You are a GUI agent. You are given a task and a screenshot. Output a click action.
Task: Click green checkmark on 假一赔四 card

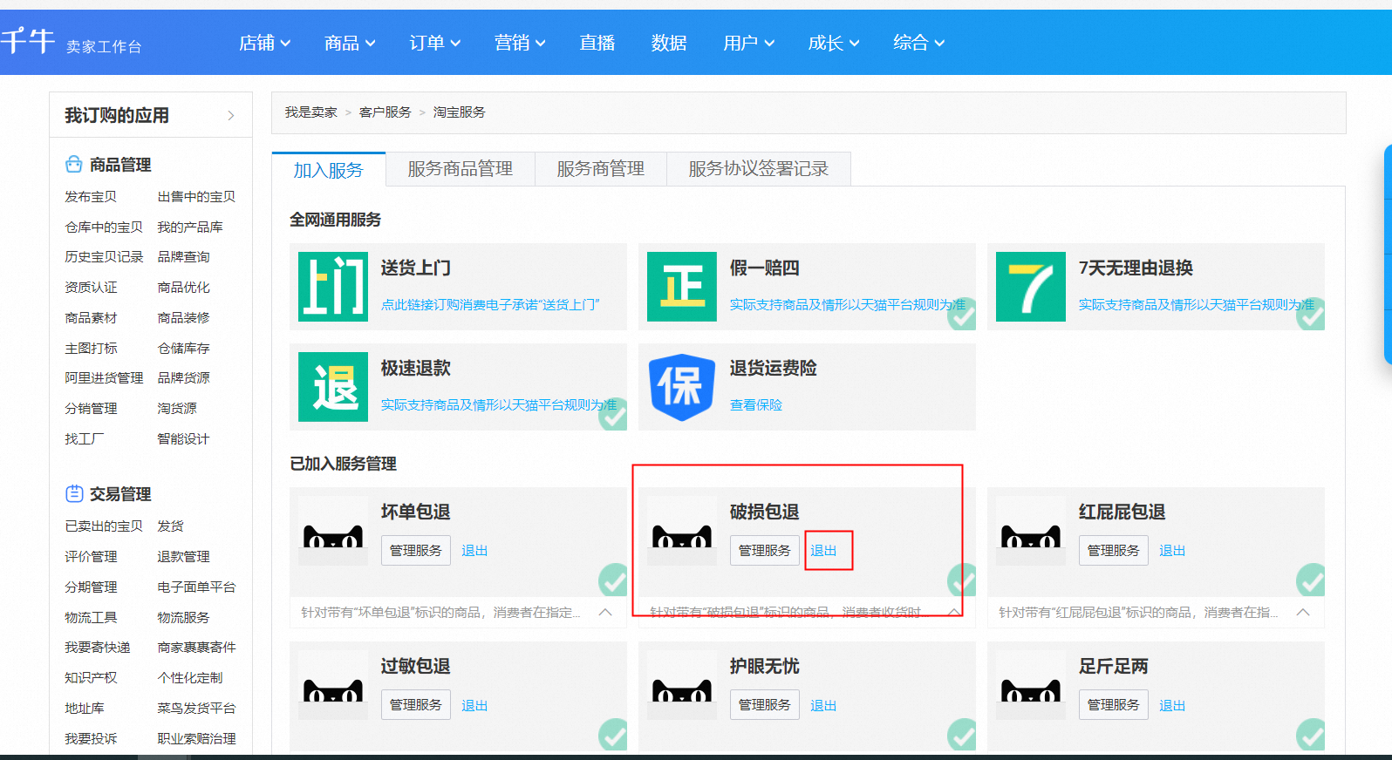(x=961, y=315)
